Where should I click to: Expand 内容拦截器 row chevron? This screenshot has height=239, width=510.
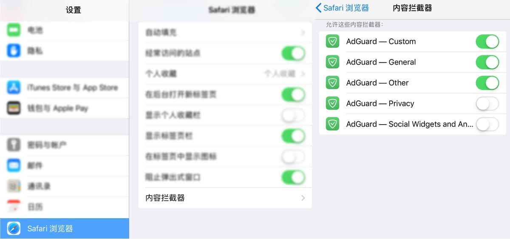(x=303, y=198)
